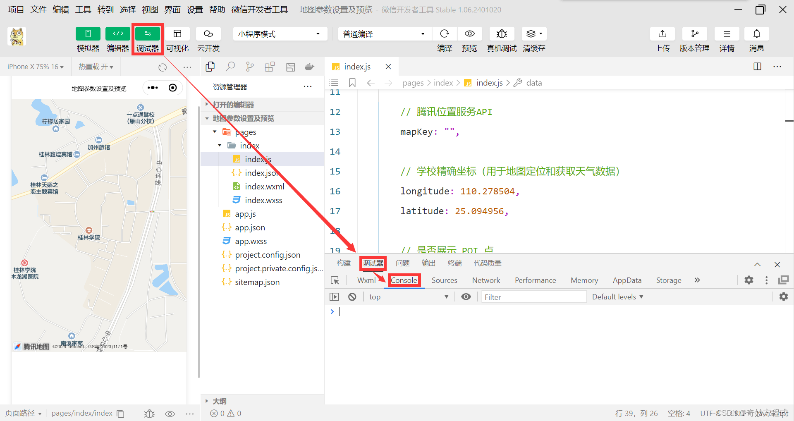794x421 pixels.
Task: Open the Default levels dropdown
Action: [617, 297]
